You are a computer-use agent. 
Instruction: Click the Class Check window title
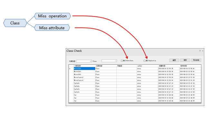pyautogui.click(x=74, y=51)
